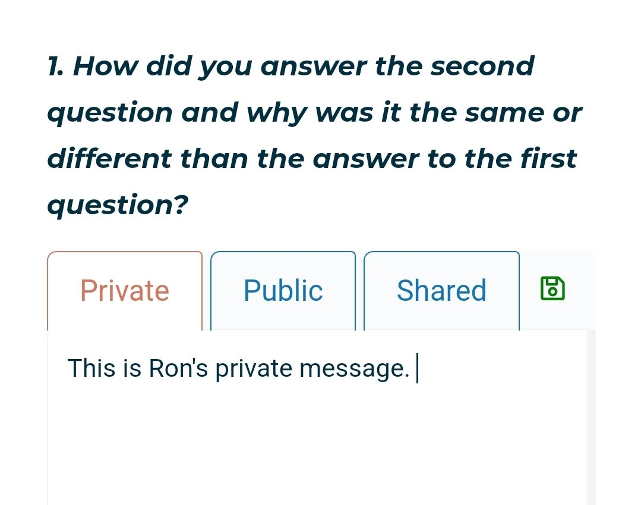The width and height of the screenshot is (641, 505).
Task: Click the word 'Ron's' in the message
Action: point(178,368)
